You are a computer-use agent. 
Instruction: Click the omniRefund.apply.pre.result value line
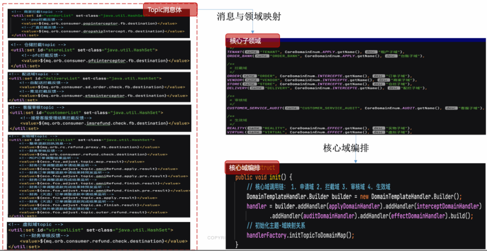coord(104,176)
